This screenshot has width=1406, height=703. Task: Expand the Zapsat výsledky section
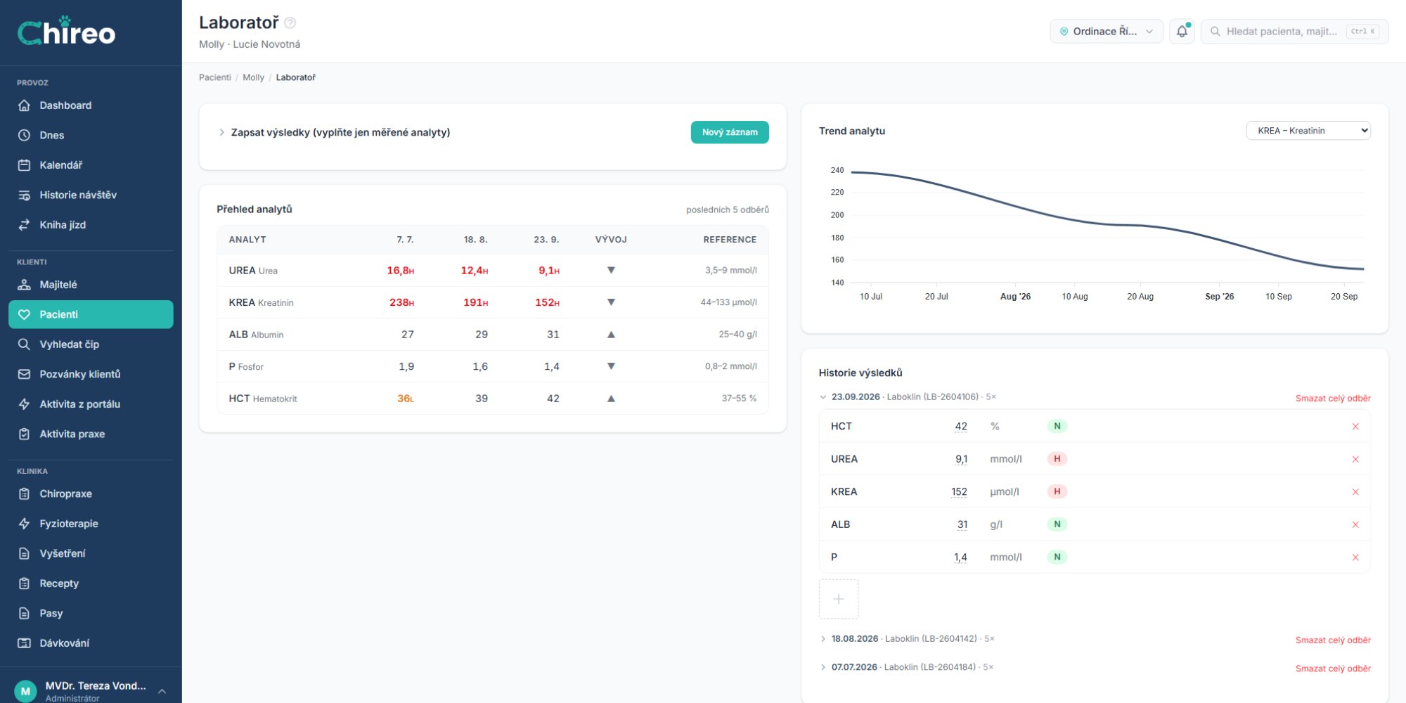click(334, 132)
